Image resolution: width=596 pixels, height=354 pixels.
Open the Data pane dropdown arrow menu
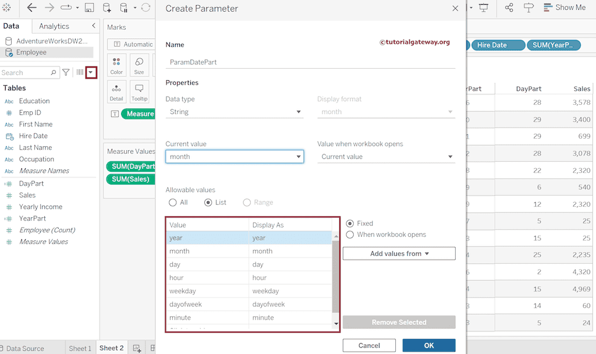(91, 72)
